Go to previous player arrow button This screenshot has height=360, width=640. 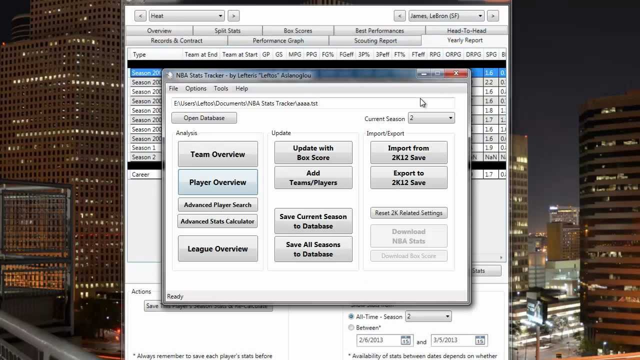[399, 16]
